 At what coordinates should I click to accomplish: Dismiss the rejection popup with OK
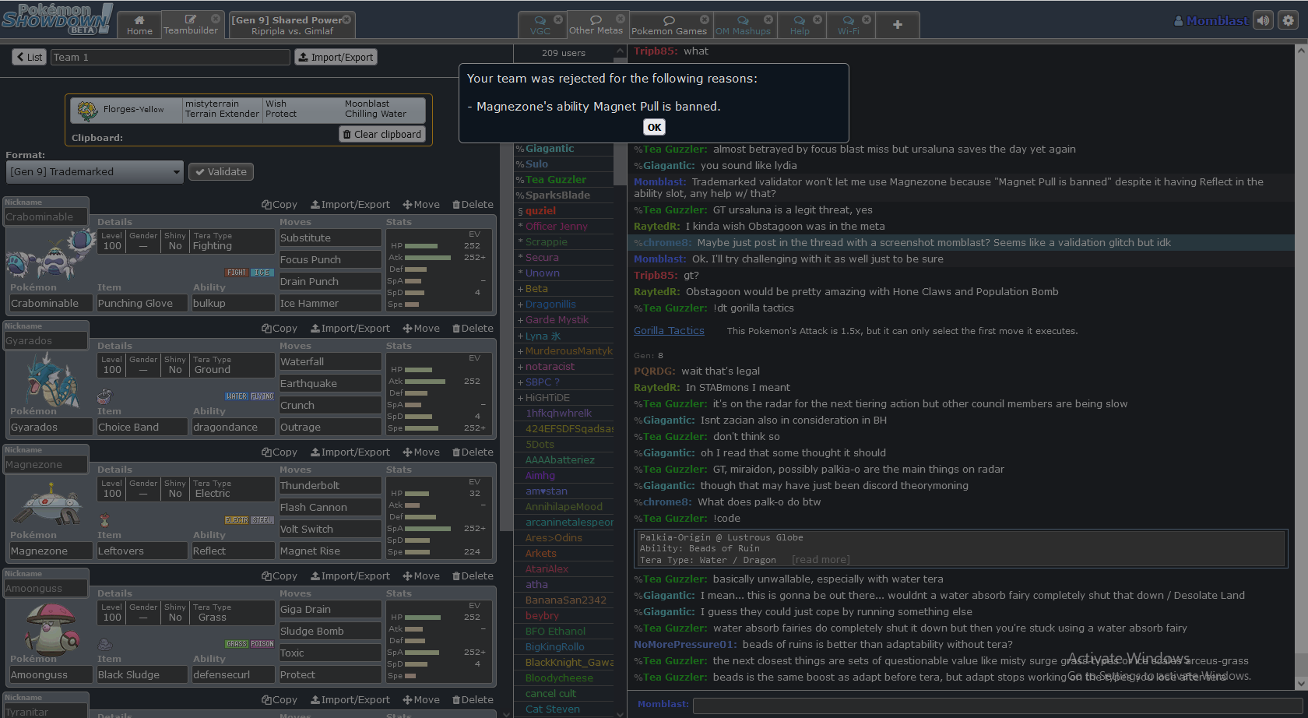tap(654, 127)
